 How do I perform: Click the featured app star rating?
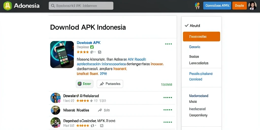pyautogui.click(x=83, y=52)
